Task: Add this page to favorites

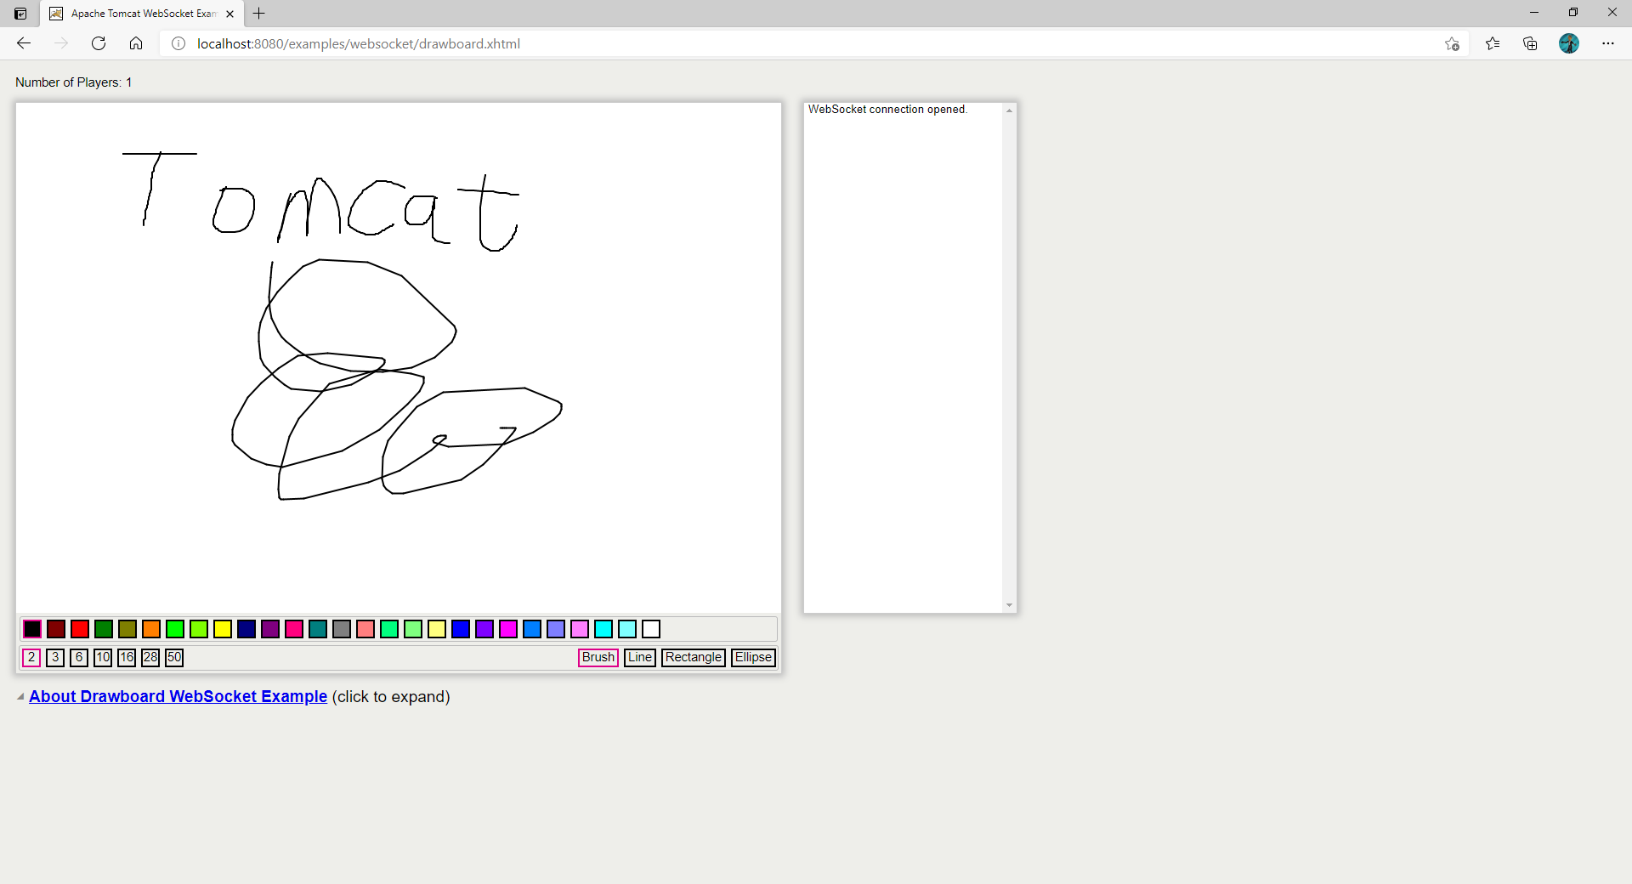Action: click(1452, 43)
